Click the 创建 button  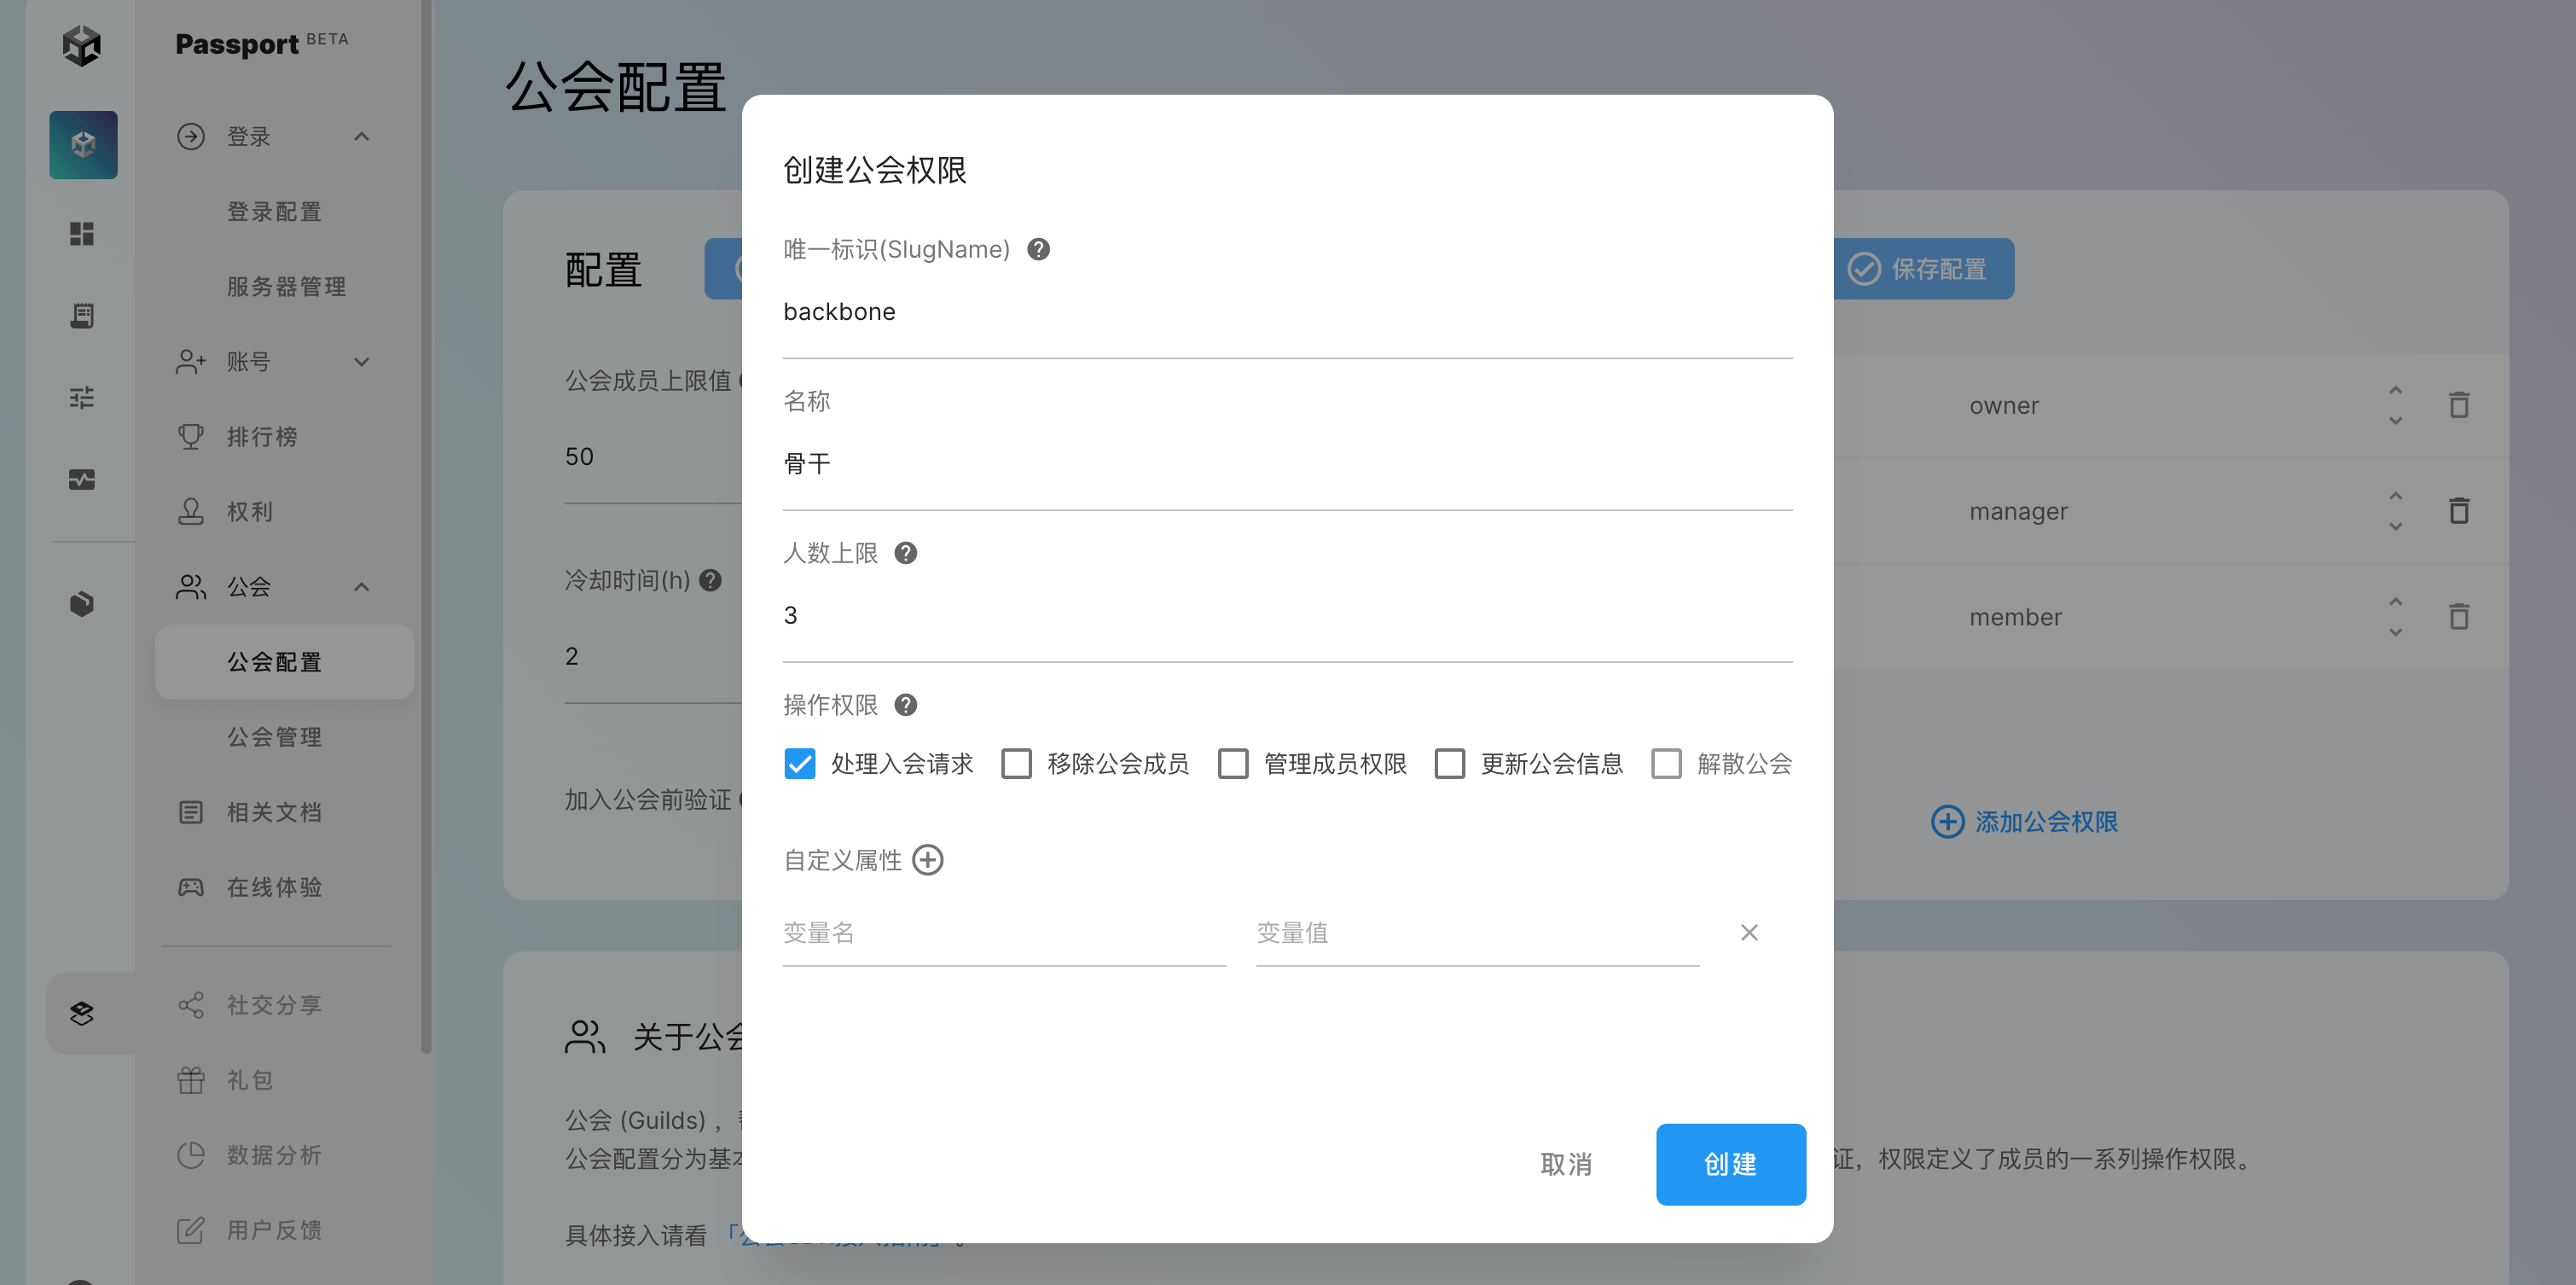point(1730,1164)
